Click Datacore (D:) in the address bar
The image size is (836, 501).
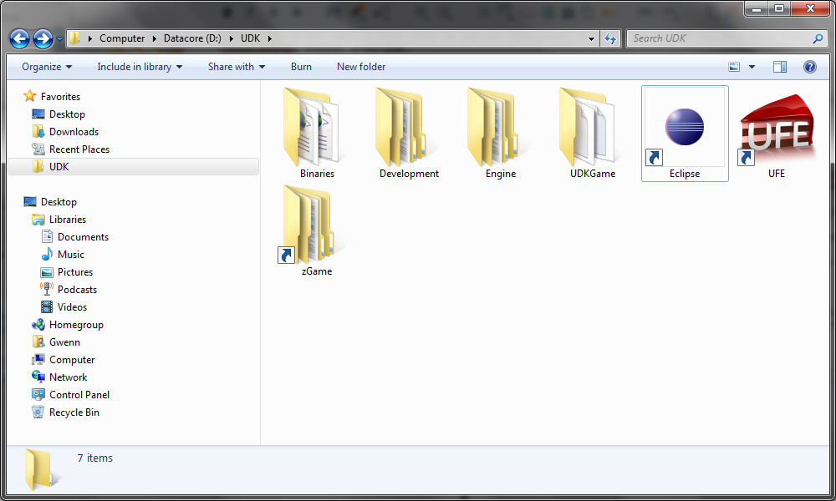[x=192, y=38]
